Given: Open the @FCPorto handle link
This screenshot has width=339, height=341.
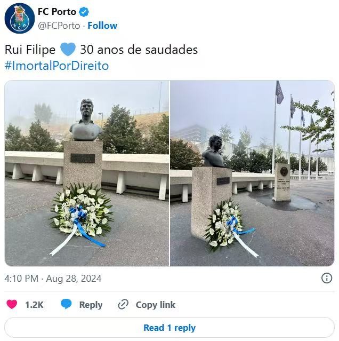Looking at the screenshot, I should pyautogui.click(x=59, y=26).
